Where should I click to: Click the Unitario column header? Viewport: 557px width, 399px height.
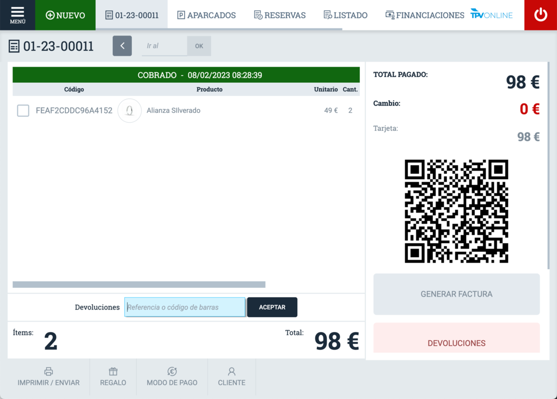[x=326, y=89]
